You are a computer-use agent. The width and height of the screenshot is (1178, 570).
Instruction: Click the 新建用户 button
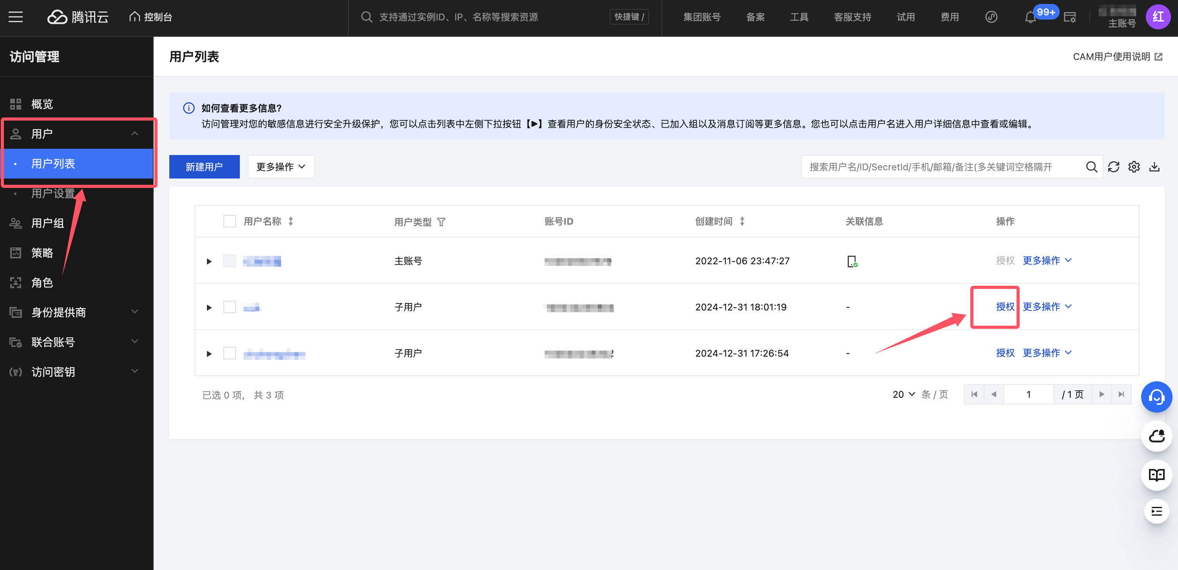204,167
